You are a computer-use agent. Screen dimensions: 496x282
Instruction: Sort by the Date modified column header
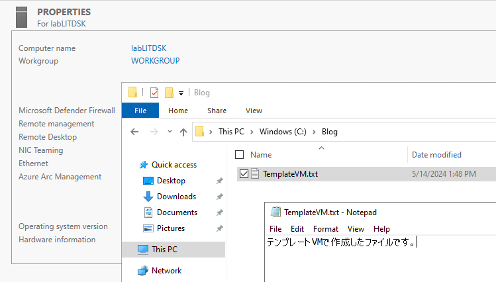click(x=436, y=155)
